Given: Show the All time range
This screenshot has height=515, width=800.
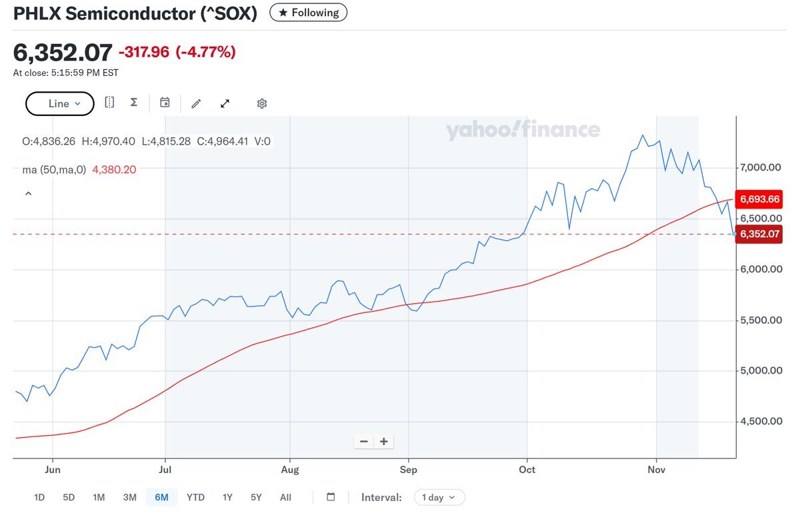Looking at the screenshot, I should coord(285,497).
